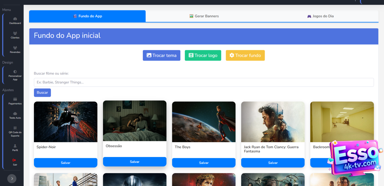Expand the sidebar with the chevron arrow
The image size is (384, 186).
click(12, 179)
